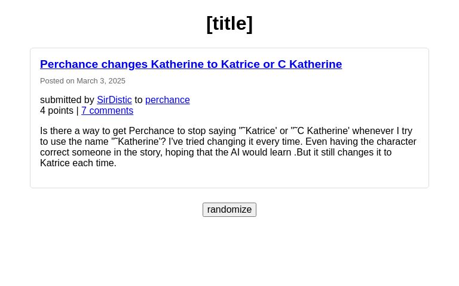Click the "submitted by" label
Image resolution: width=459 pixels, height=286 pixels.
point(67,100)
